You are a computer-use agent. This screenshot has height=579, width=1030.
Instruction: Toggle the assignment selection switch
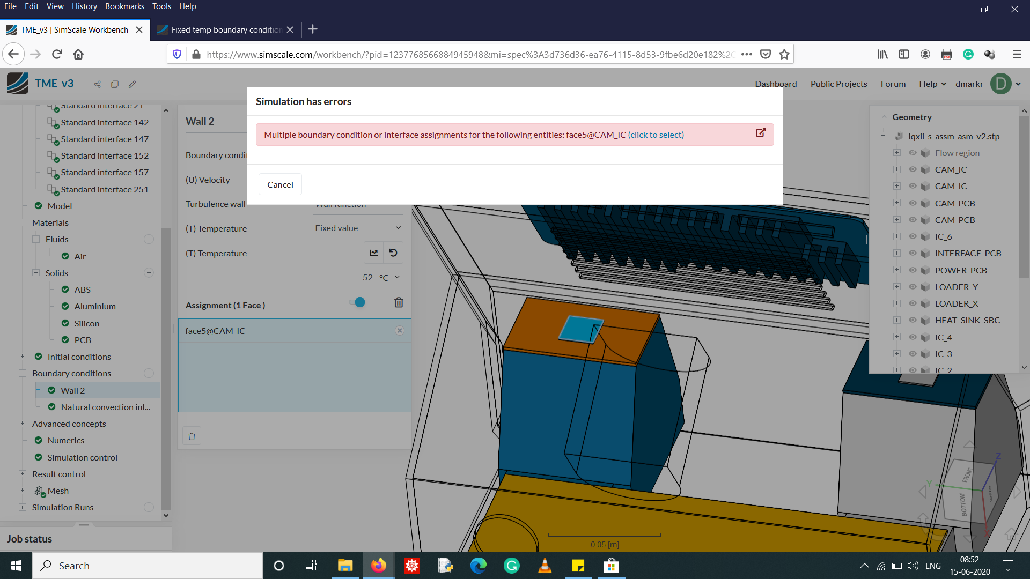click(x=357, y=302)
